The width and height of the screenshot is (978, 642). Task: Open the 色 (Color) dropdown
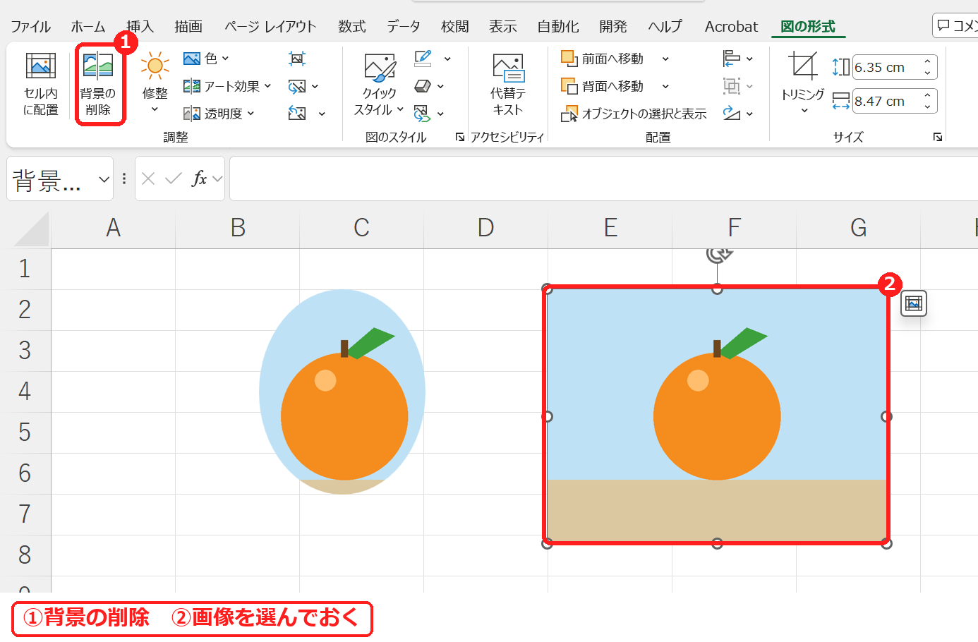[x=206, y=59]
